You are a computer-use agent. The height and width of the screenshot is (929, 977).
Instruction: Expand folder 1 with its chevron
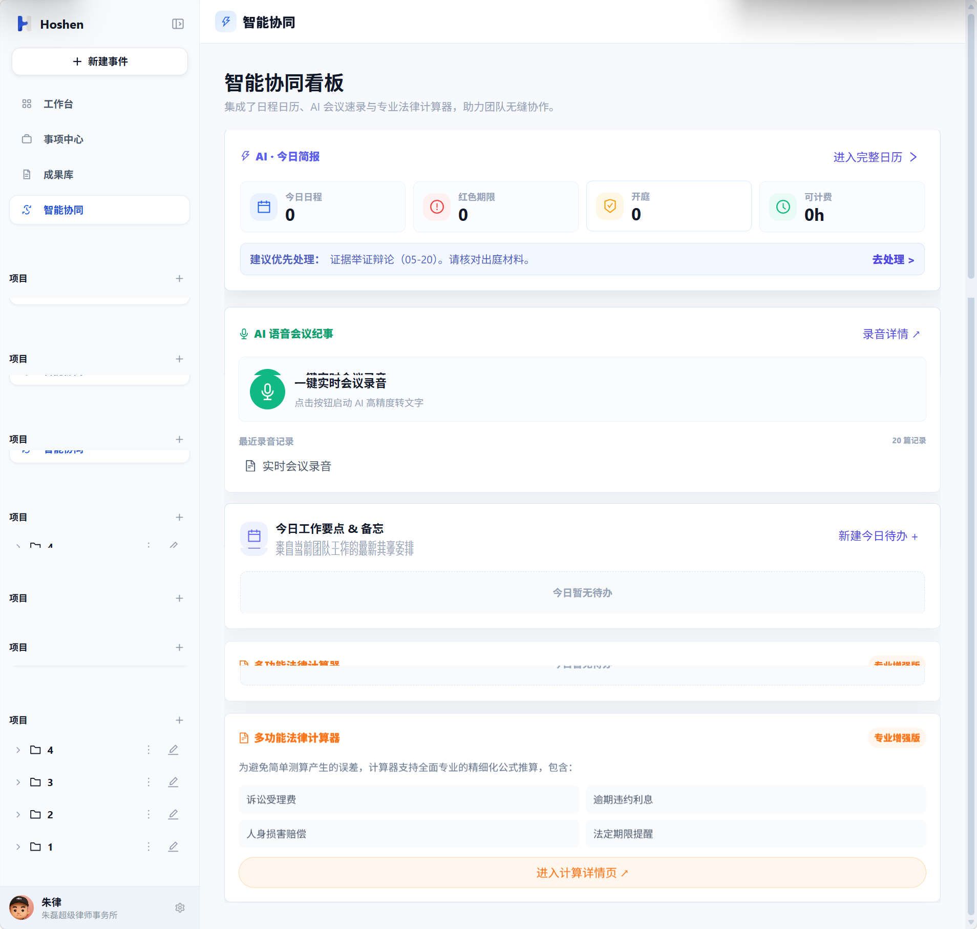point(18,847)
